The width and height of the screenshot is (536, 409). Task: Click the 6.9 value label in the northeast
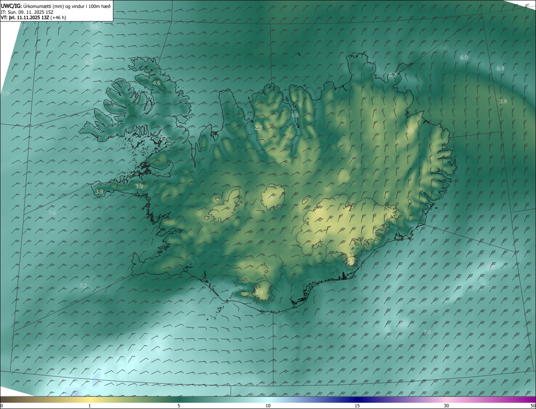click(464, 57)
